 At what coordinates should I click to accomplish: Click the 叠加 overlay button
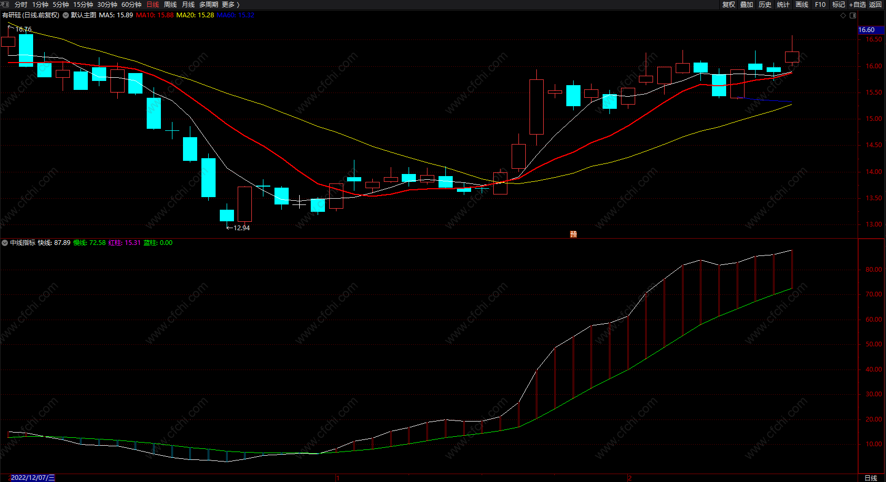pyautogui.click(x=747, y=4)
